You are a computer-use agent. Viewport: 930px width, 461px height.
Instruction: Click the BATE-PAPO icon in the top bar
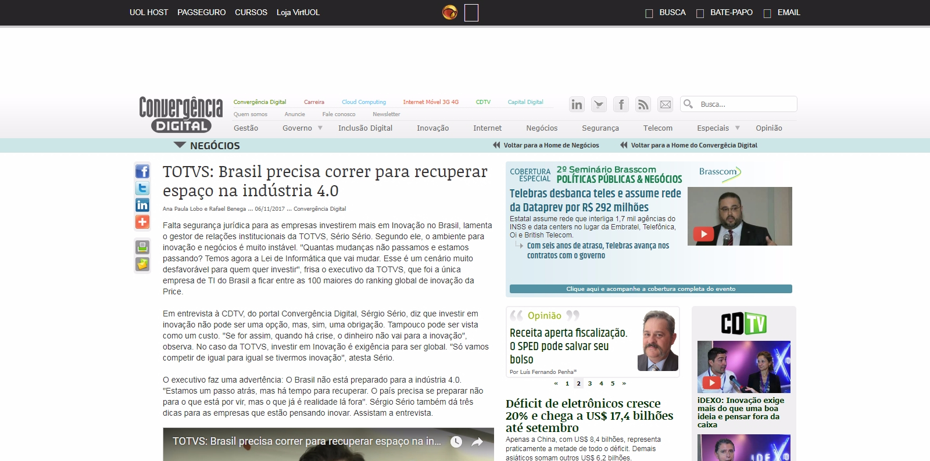pos(700,13)
